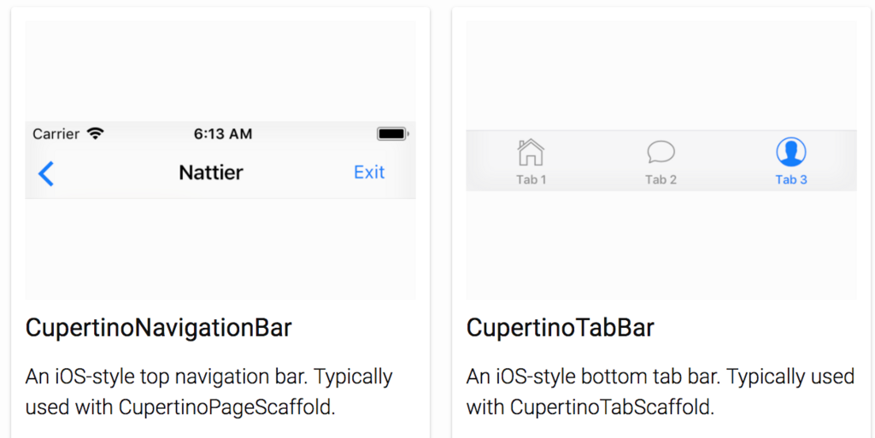The width and height of the screenshot is (875, 438).
Task: Click the Tab 3 label
Action: [x=791, y=179]
